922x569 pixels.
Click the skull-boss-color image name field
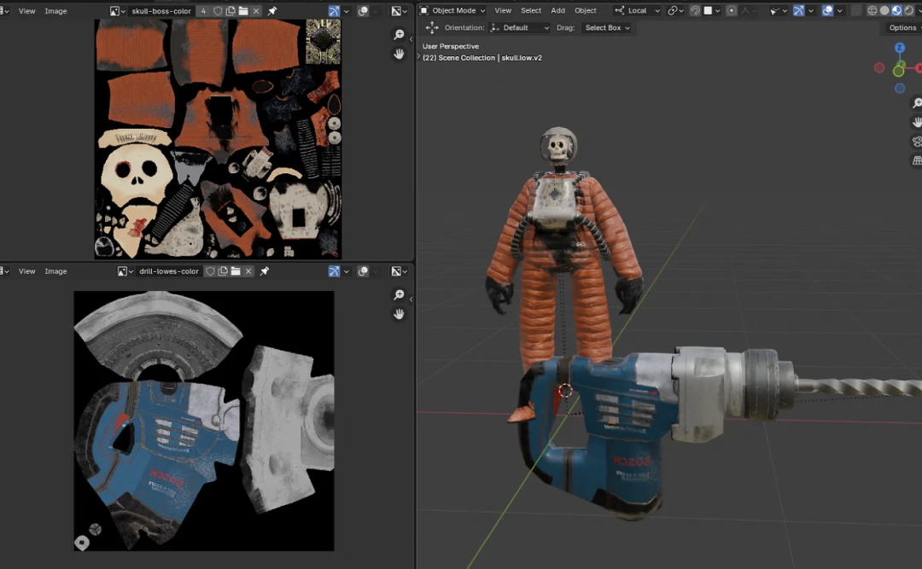[x=160, y=11]
